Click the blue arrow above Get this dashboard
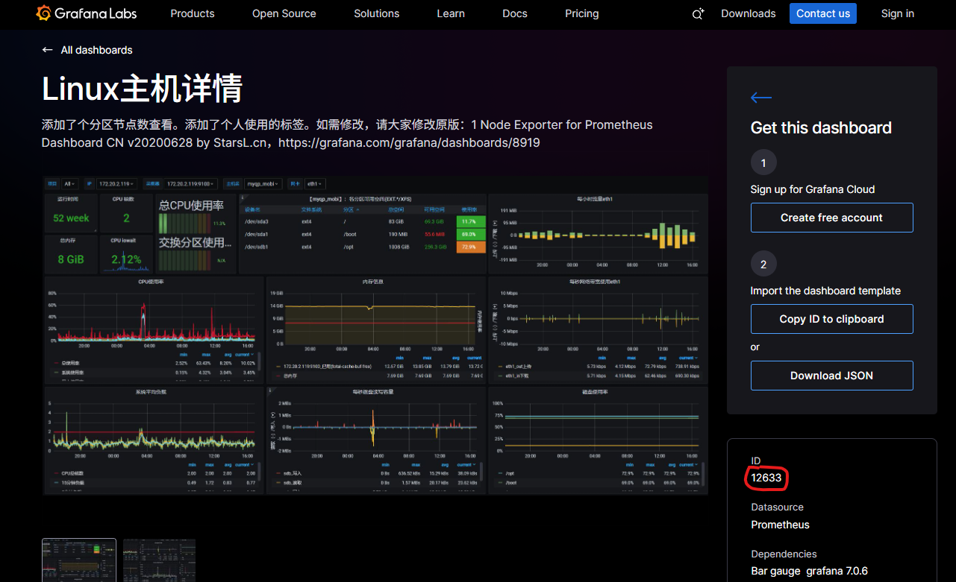The width and height of the screenshot is (956, 582). pyautogui.click(x=760, y=98)
